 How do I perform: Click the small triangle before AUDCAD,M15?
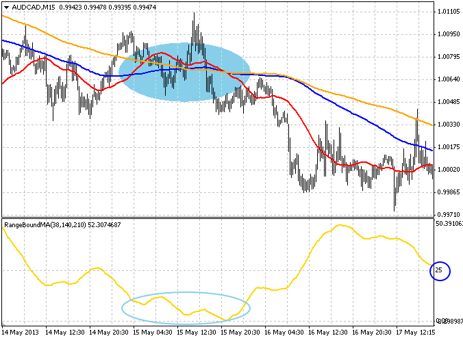tap(6, 8)
